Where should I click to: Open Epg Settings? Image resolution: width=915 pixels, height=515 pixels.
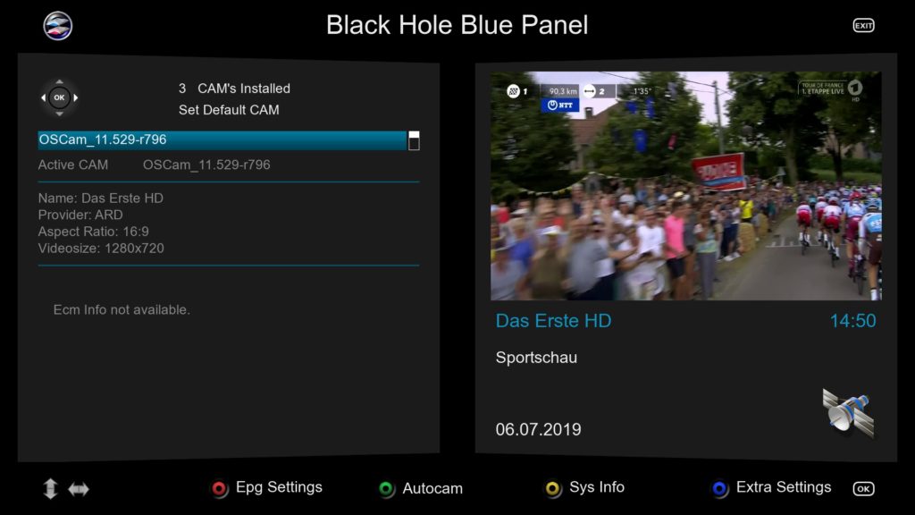pos(279,487)
